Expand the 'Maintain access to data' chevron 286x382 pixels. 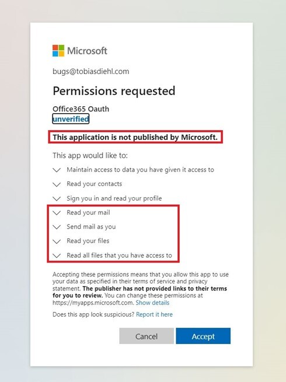click(57, 170)
